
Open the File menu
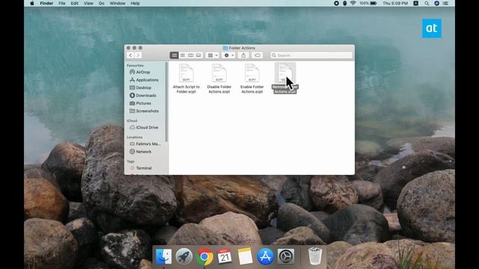pyautogui.click(x=62, y=3)
